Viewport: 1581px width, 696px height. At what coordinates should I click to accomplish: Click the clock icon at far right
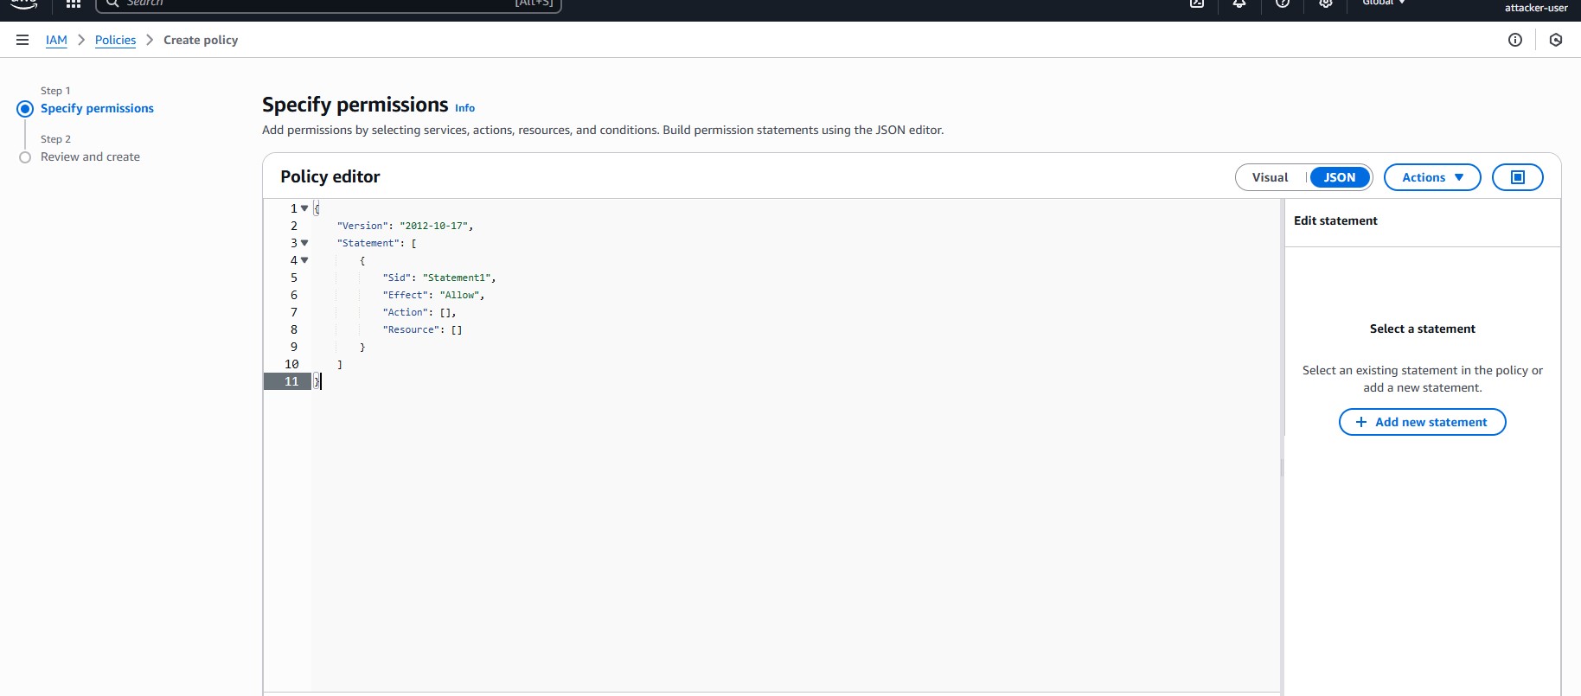(x=1556, y=40)
